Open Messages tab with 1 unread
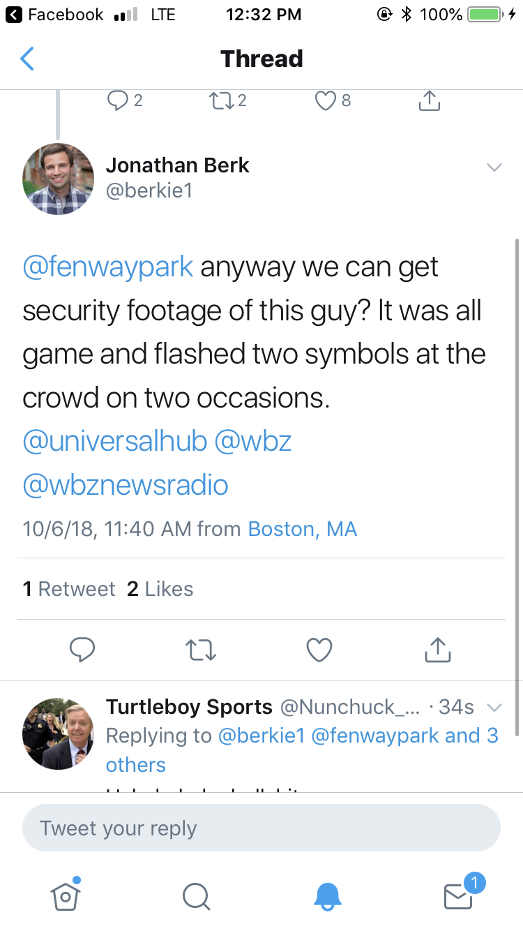 tap(459, 895)
